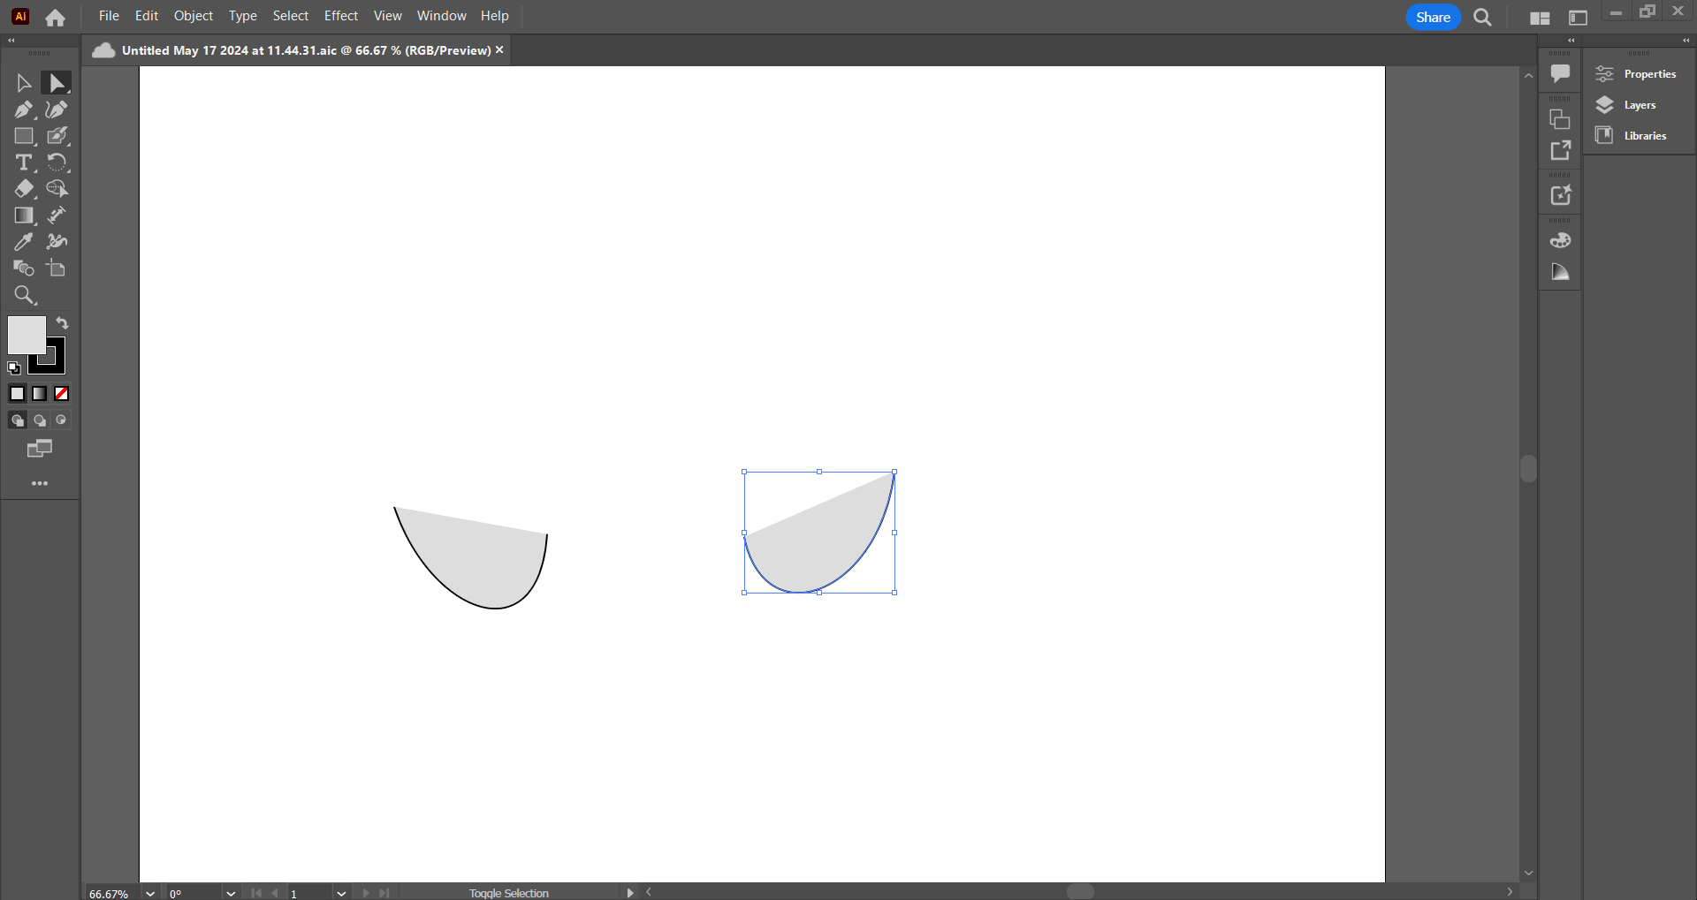The image size is (1697, 900).
Task: Open the File menu
Action: click(109, 16)
